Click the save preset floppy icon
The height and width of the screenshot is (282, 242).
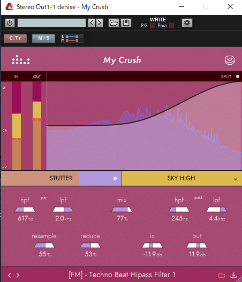(x=126, y=23)
